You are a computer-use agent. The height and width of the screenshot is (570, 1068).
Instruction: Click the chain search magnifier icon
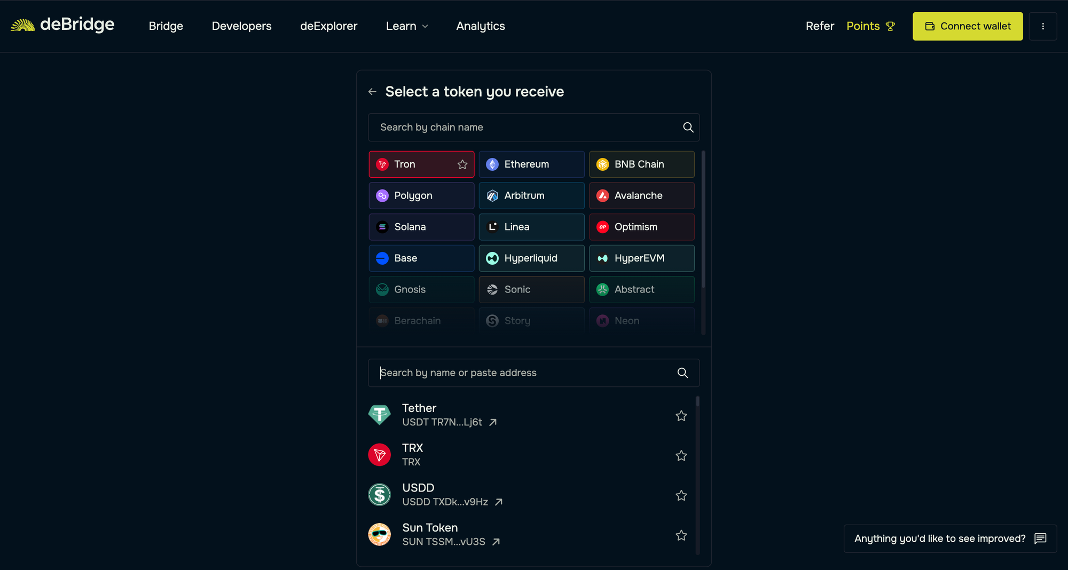(x=688, y=128)
